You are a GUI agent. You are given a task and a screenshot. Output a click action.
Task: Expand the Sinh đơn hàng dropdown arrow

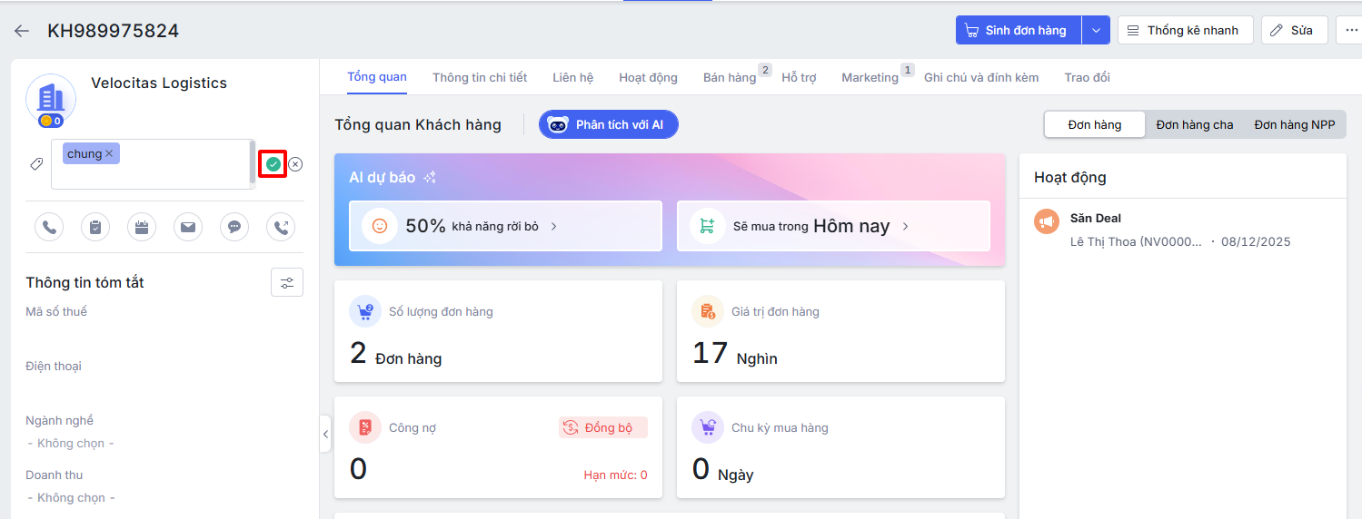click(x=1095, y=30)
